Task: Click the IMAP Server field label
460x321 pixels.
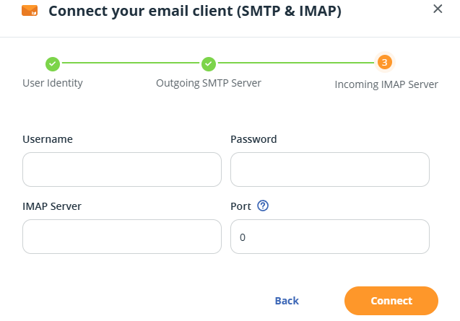Action: [52, 206]
